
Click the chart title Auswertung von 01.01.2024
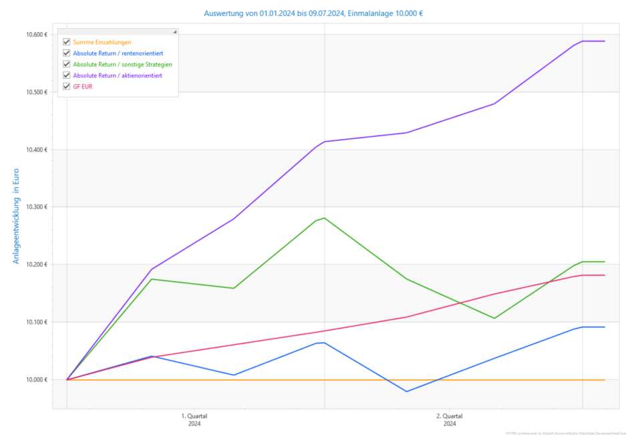click(x=313, y=13)
